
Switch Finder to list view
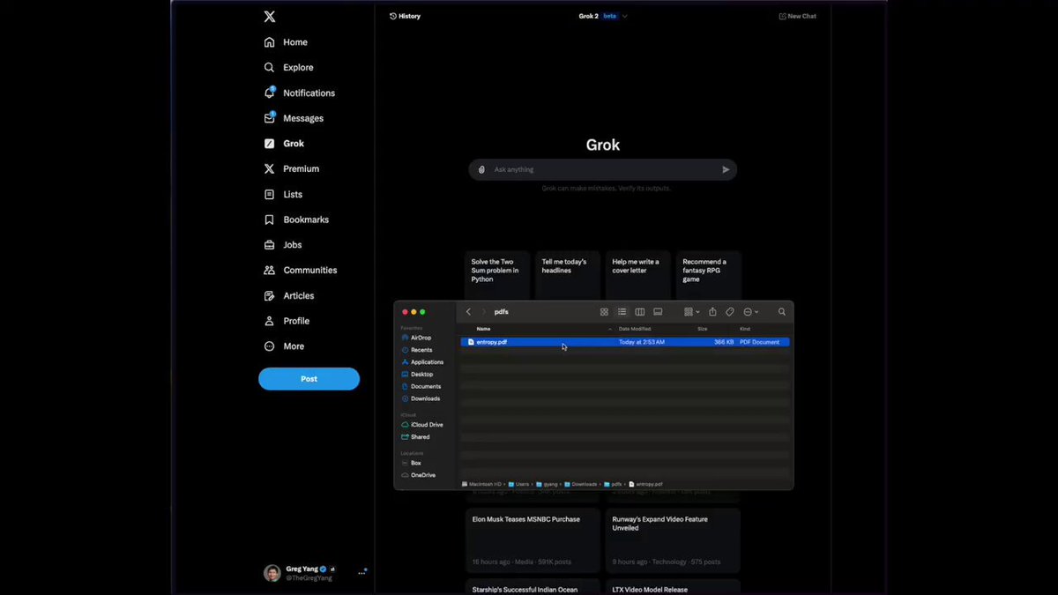622,312
